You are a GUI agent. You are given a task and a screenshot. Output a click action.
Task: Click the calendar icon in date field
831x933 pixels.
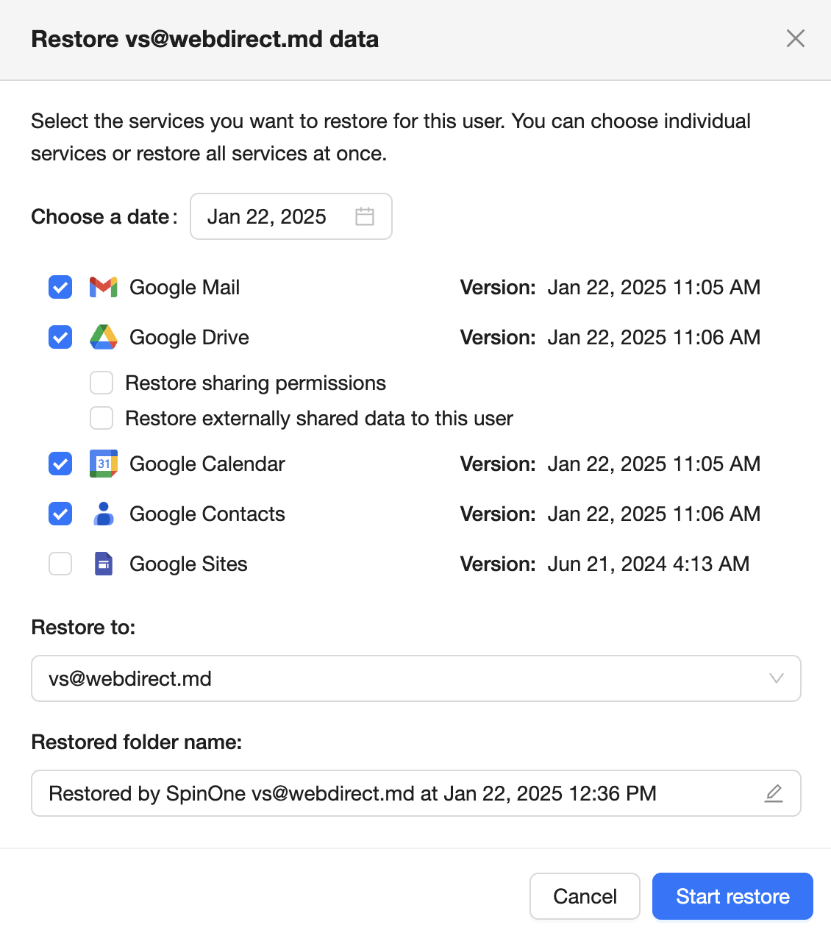(365, 216)
